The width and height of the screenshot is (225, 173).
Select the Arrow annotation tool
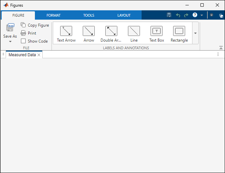[x=89, y=34]
